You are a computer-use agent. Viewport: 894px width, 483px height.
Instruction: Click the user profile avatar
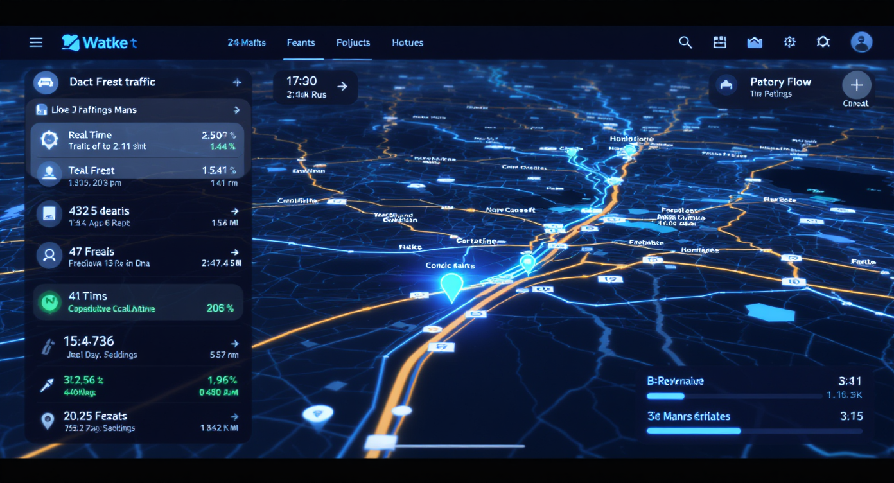click(x=861, y=42)
